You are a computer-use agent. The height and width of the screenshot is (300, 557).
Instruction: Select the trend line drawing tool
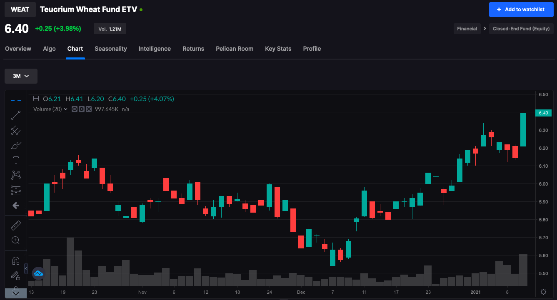tap(16, 115)
